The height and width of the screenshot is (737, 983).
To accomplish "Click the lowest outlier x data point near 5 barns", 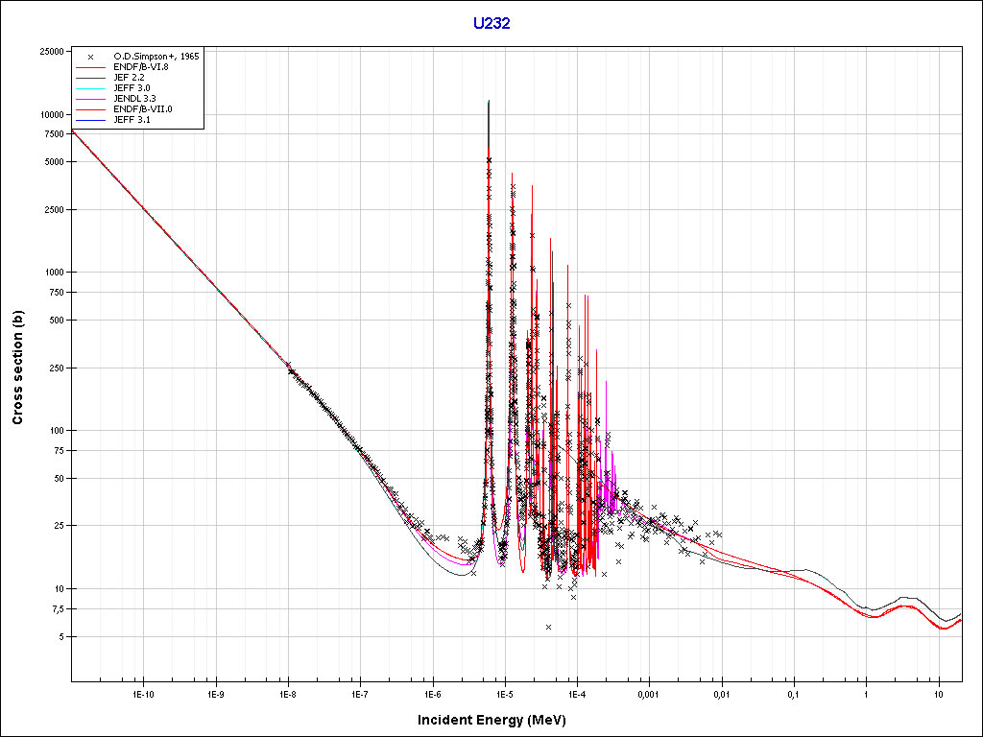I will 548,627.
